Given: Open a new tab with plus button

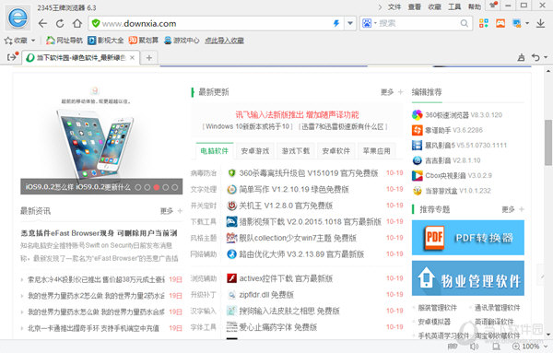Looking at the screenshot, I should click(149, 58).
